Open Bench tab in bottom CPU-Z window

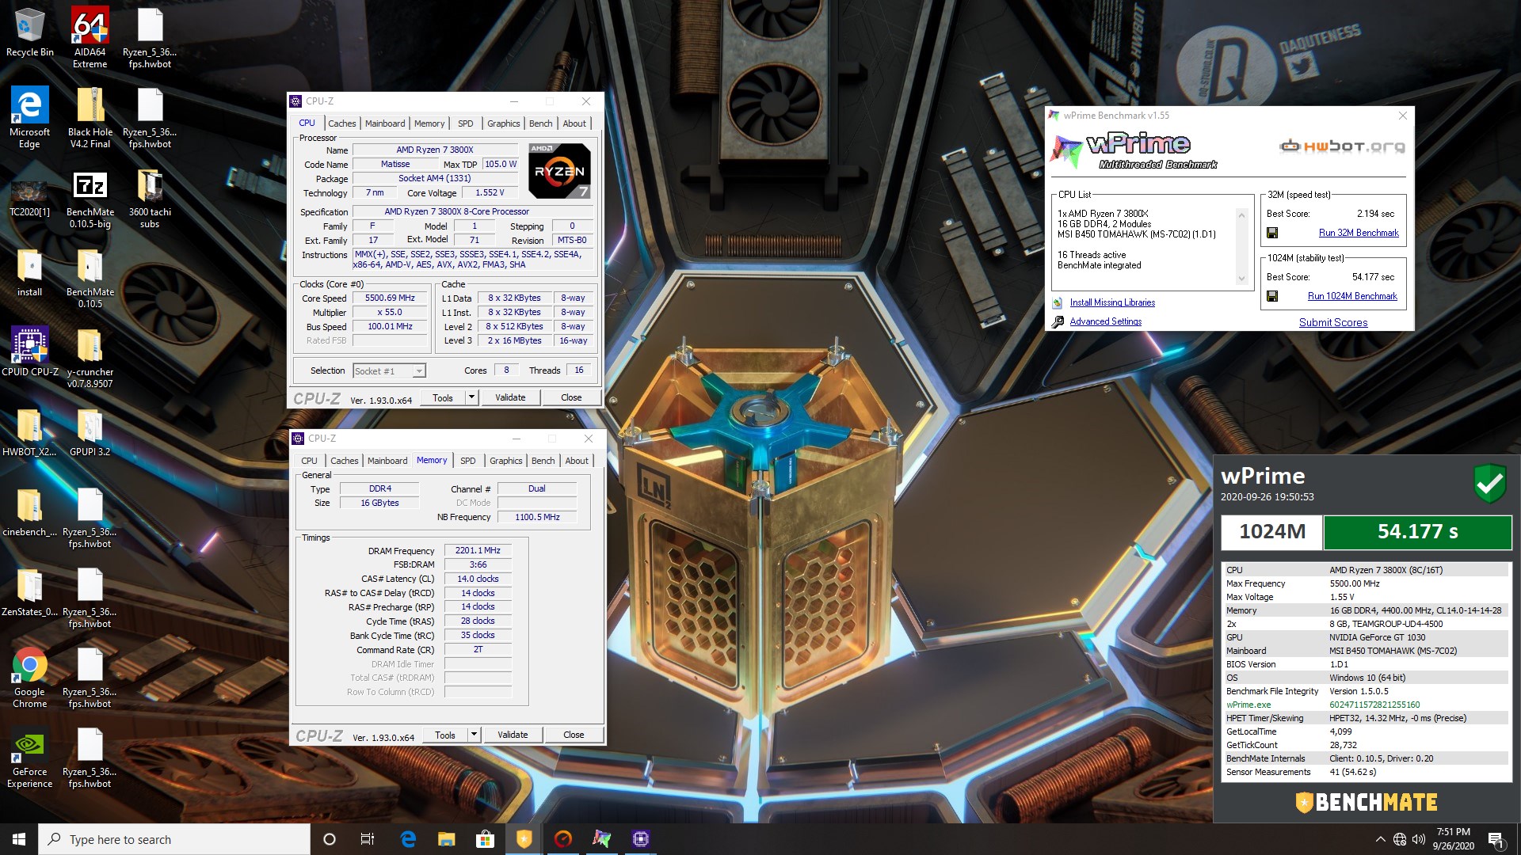click(x=543, y=461)
